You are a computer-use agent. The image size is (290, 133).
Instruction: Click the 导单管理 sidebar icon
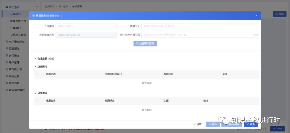[7, 62]
